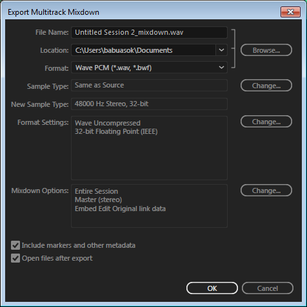
Task: Click Change... beside Mixdown Options
Action: point(266,191)
